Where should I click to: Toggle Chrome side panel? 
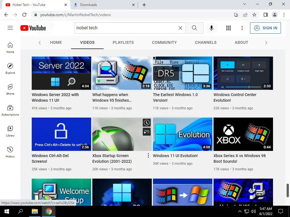(266, 15)
